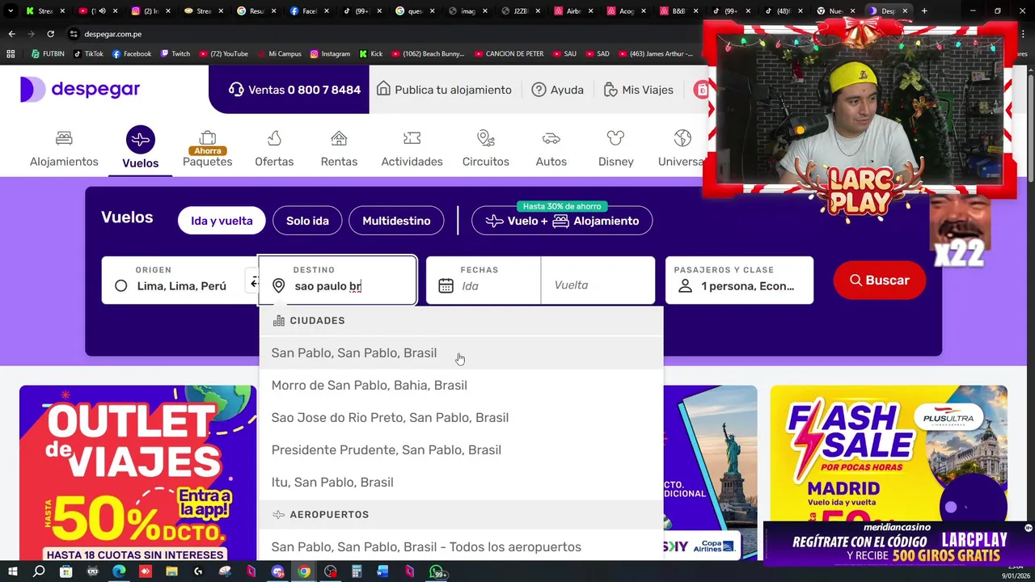Open the Mi Campus bookmark

point(279,53)
